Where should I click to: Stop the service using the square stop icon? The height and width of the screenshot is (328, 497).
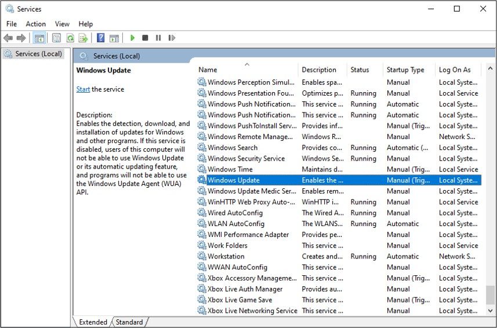click(x=145, y=38)
